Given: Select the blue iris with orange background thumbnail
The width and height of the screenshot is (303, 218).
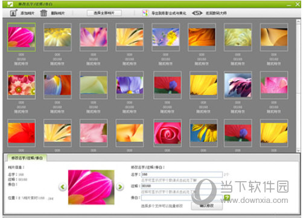Looking at the screenshot, I should pos(57,85).
